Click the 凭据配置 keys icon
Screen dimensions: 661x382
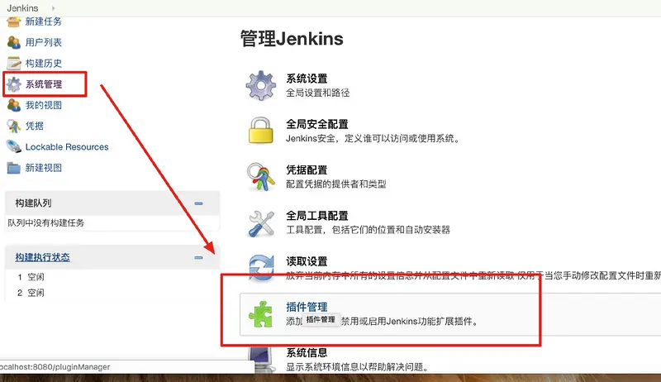[261, 177]
